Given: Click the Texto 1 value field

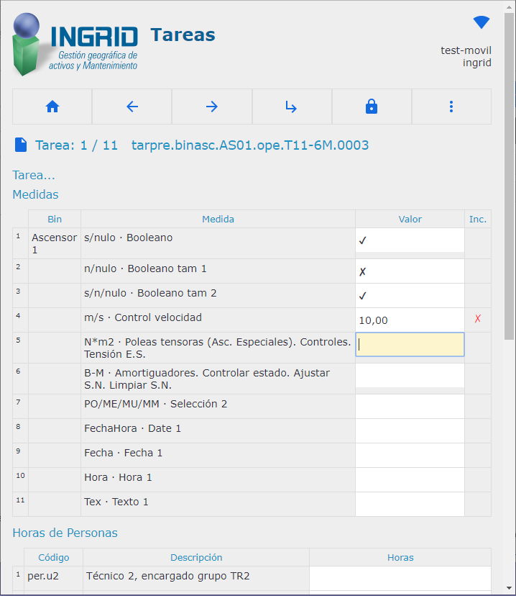Looking at the screenshot, I should pyautogui.click(x=409, y=504).
